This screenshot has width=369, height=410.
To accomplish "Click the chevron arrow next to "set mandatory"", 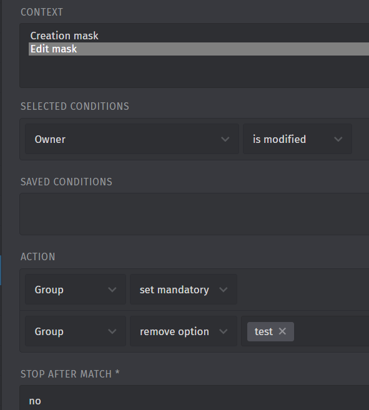I will (x=224, y=290).
